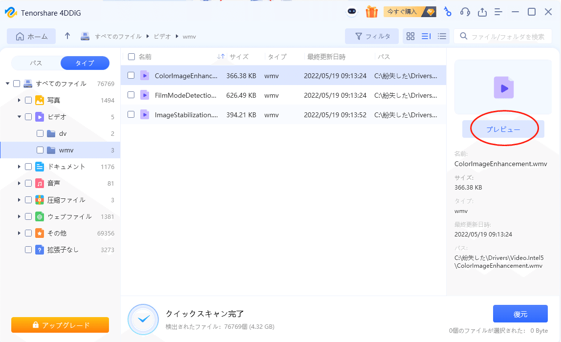Click the gift promotion icon

click(x=372, y=11)
